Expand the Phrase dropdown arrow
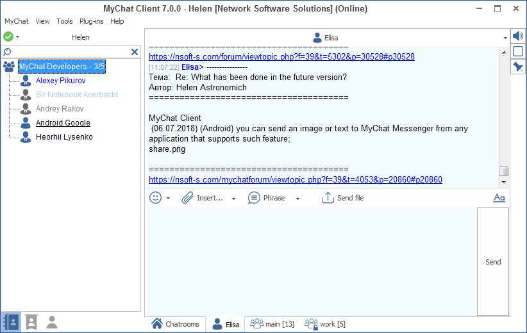Viewport: 527px width, 333px height. [297, 199]
